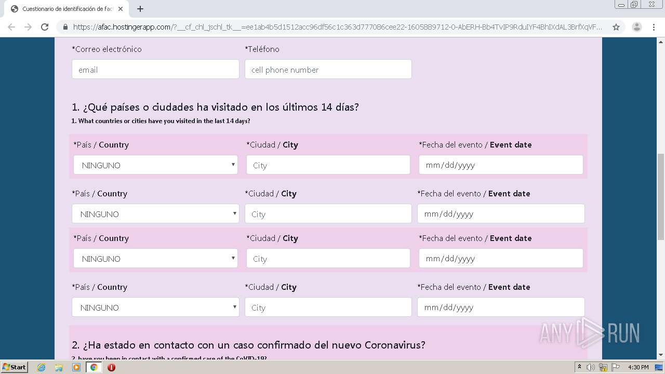665x374 pixels.
Task: Open first row País / Country dropdown
Action: point(155,165)
